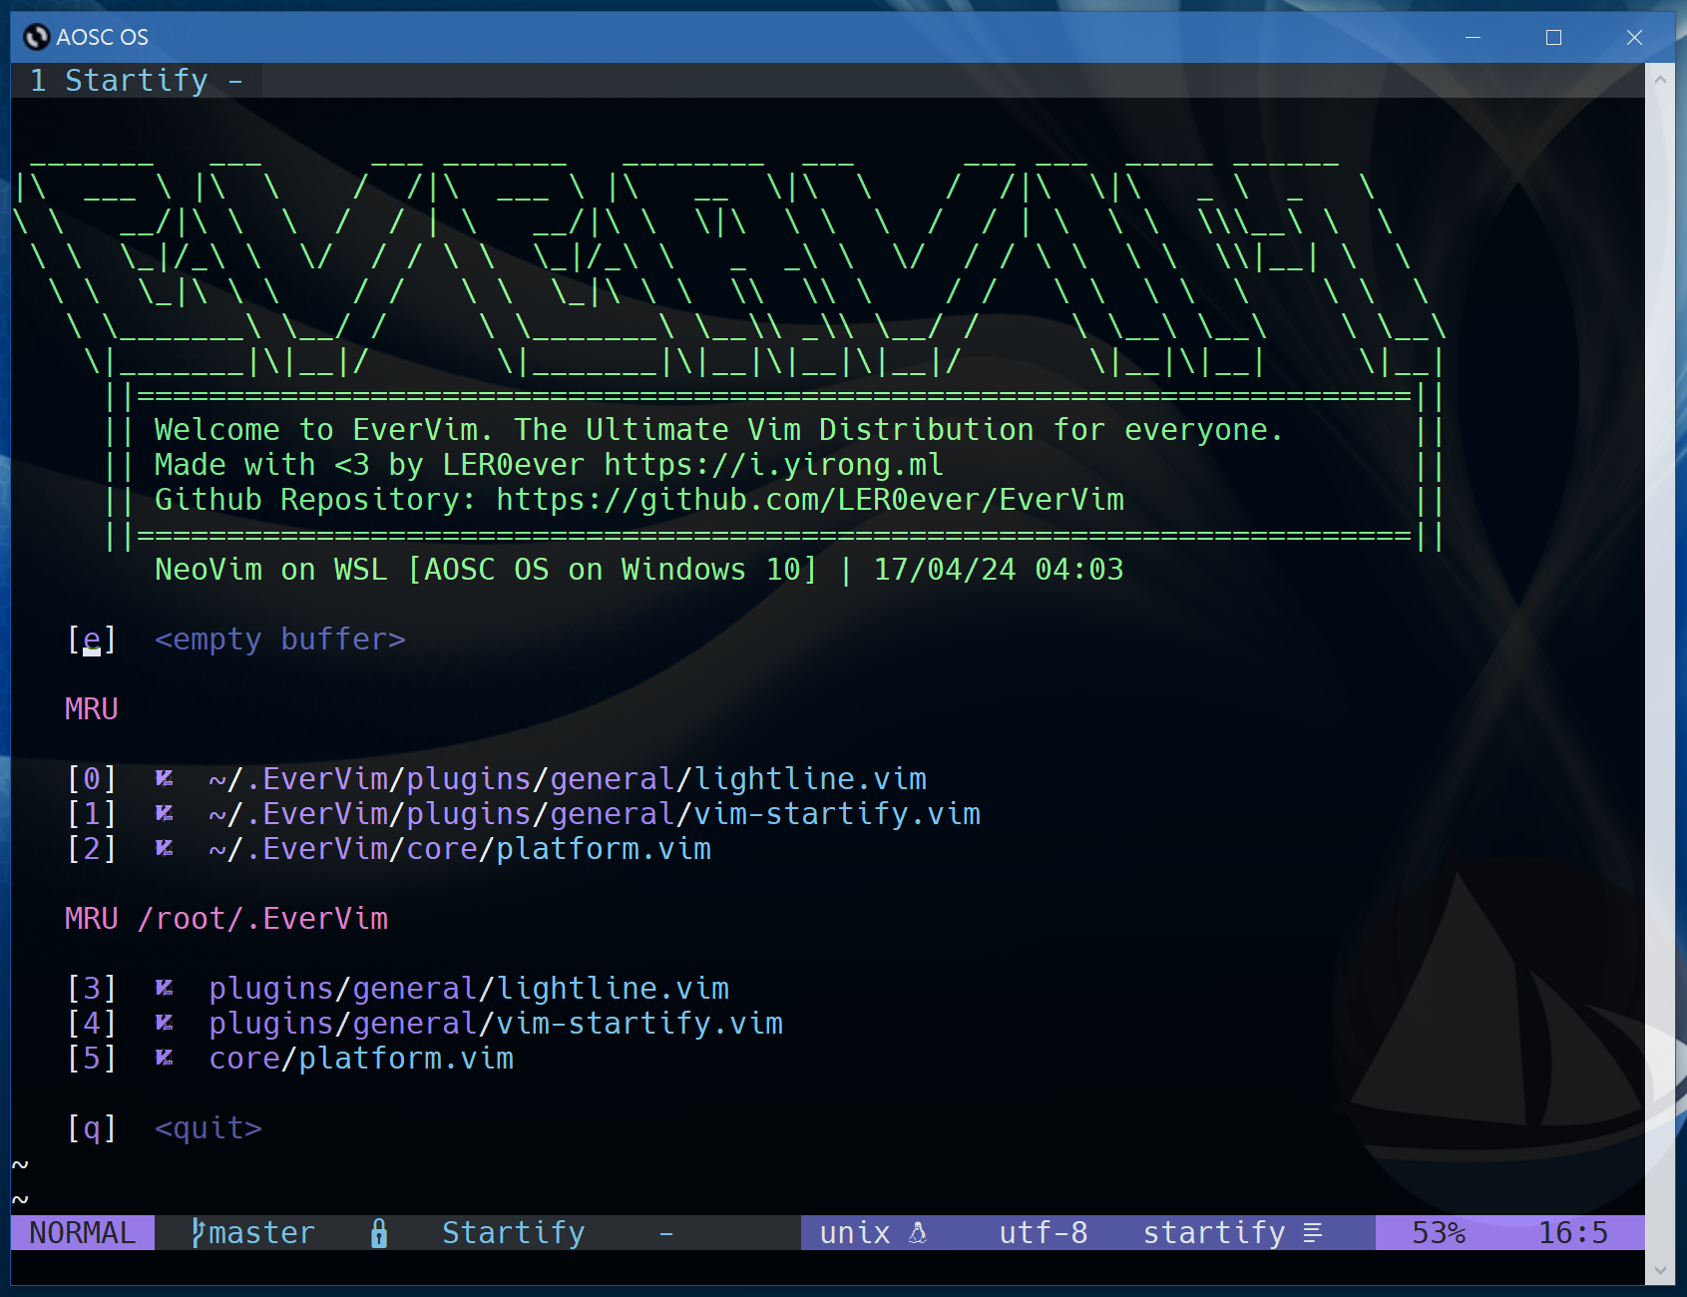The image size is (1687, 1297).
Task: Click the 16:5 line and column indicator
Action: (1573, 1233)
